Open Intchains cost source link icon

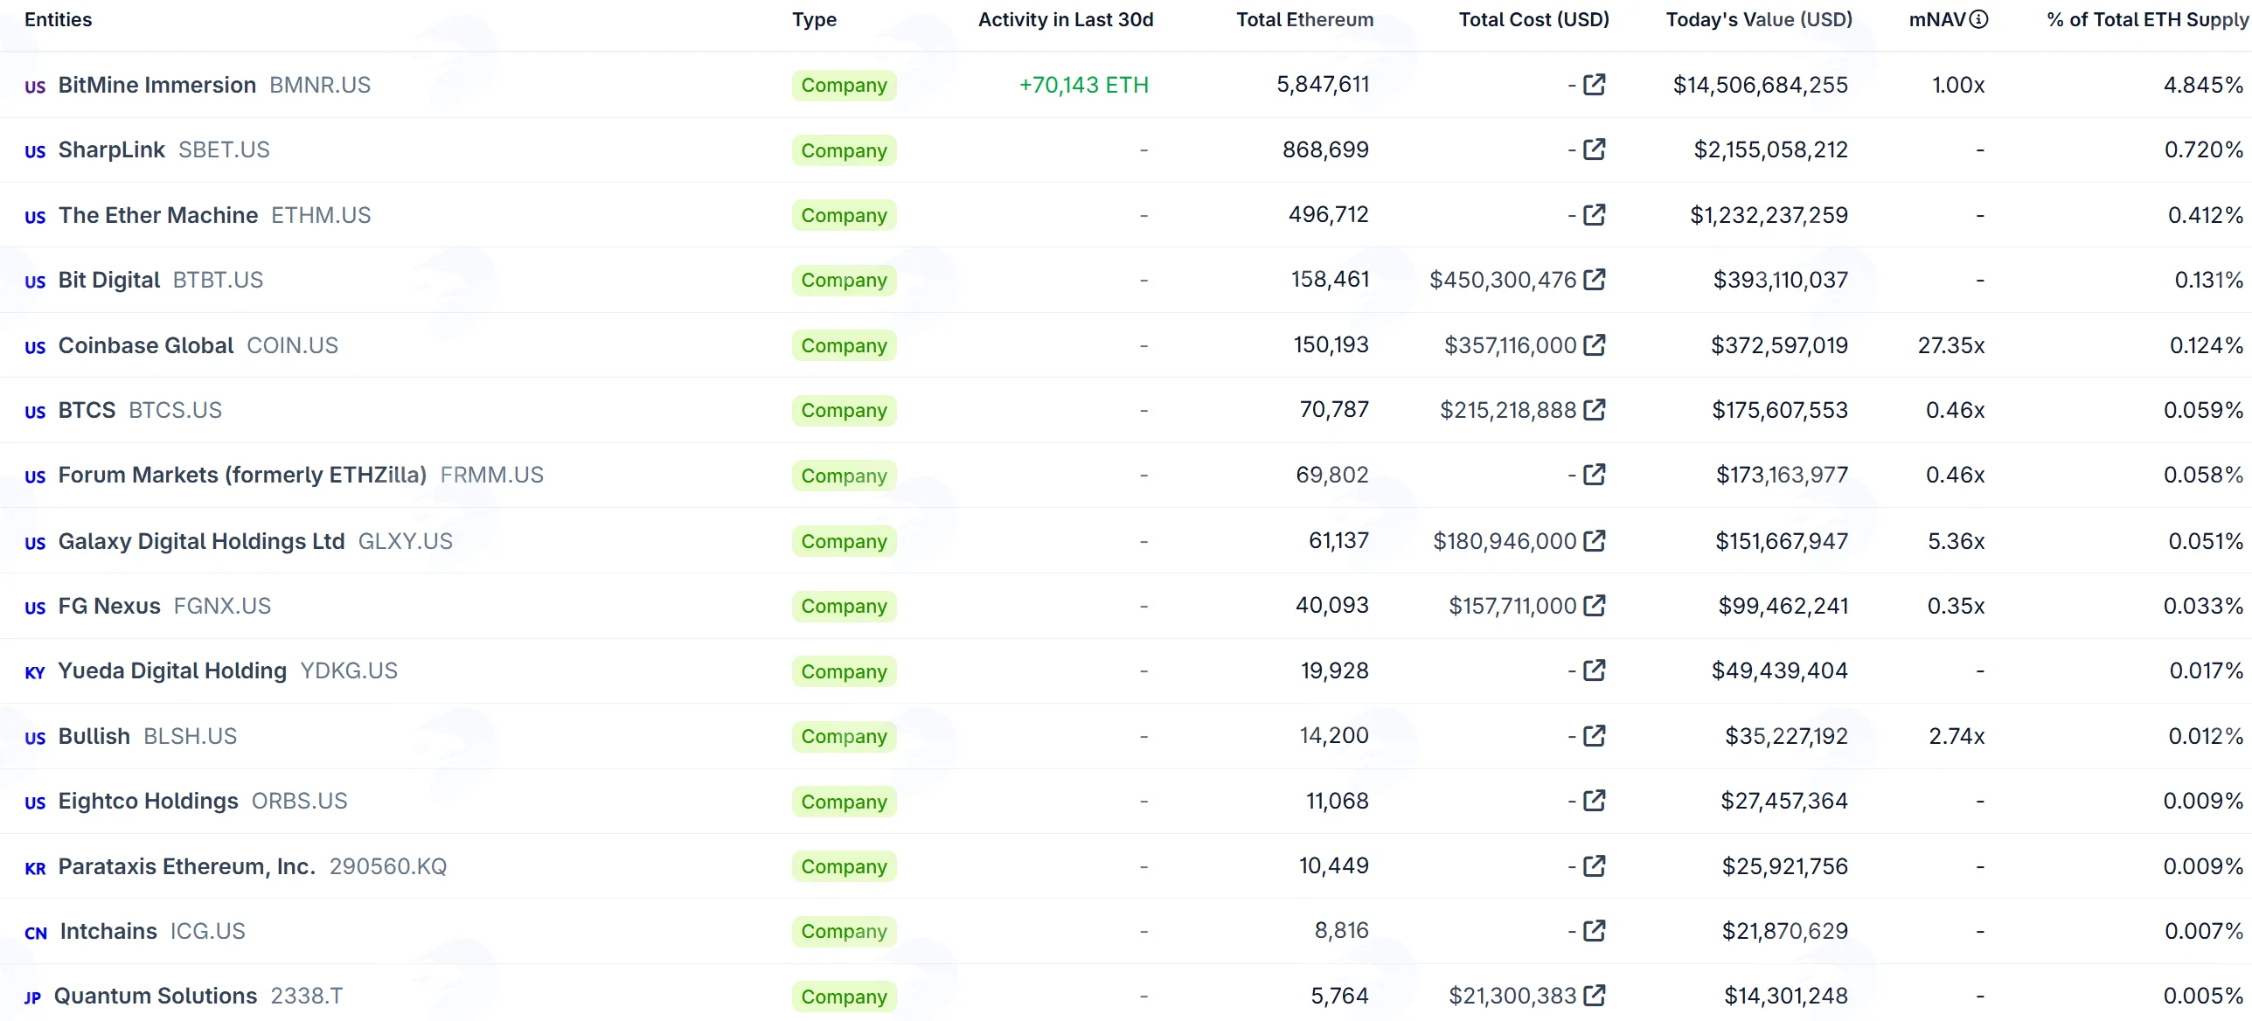(x=1595, y=930)
